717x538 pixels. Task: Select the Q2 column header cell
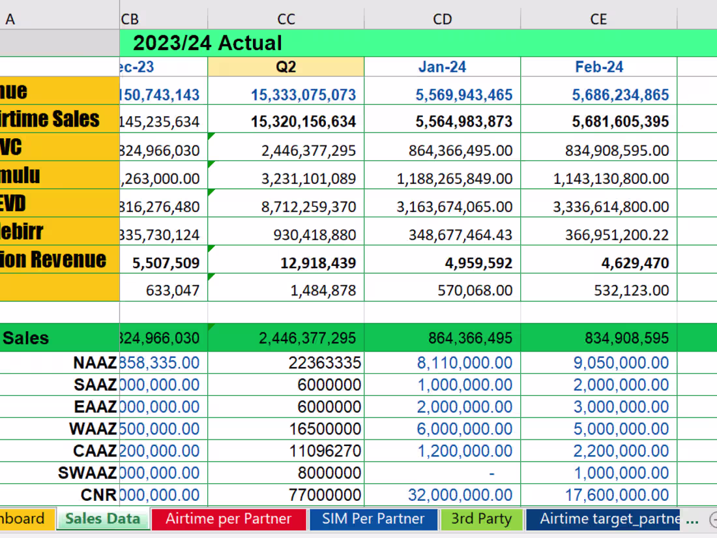click(x=285, y=66)
